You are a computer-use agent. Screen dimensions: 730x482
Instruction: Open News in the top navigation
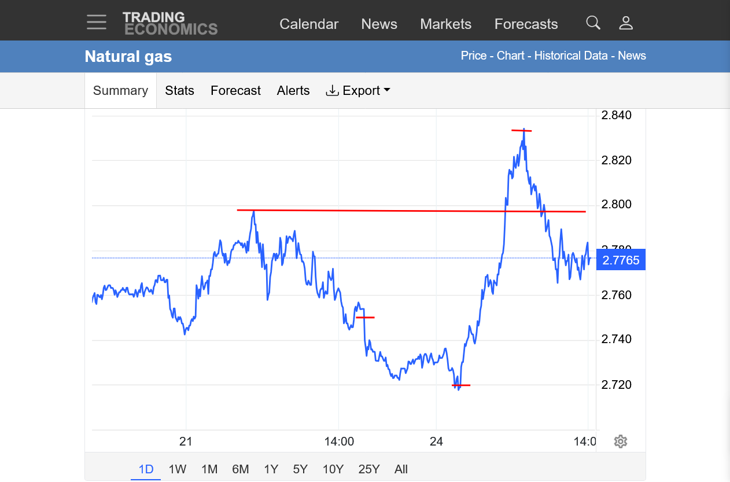pos(379,24)
